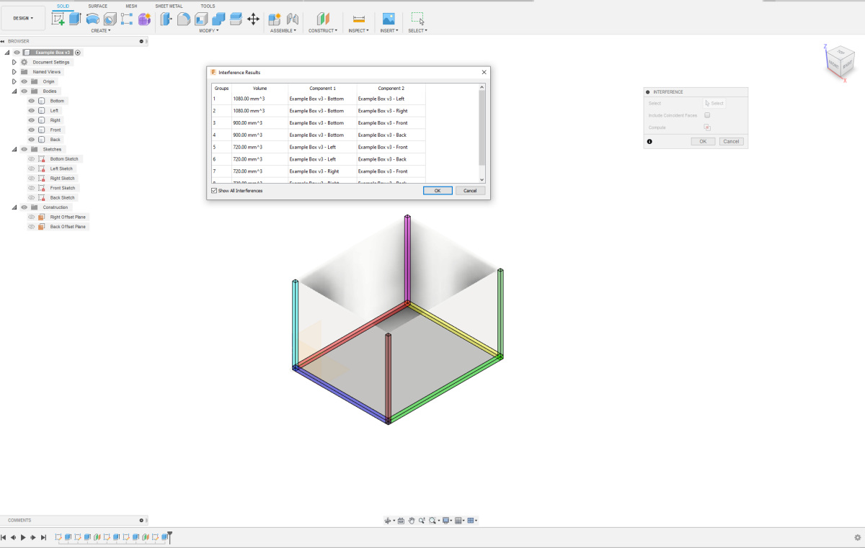Click the ViewCube in the corner

click(839, 63)
